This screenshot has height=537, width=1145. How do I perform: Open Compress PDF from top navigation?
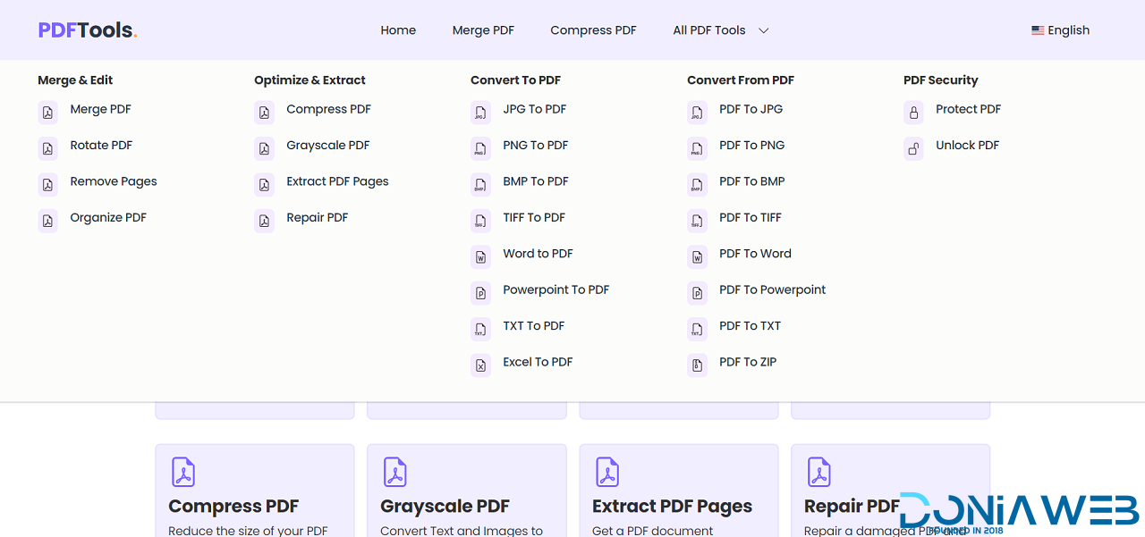tap(593, 30)
